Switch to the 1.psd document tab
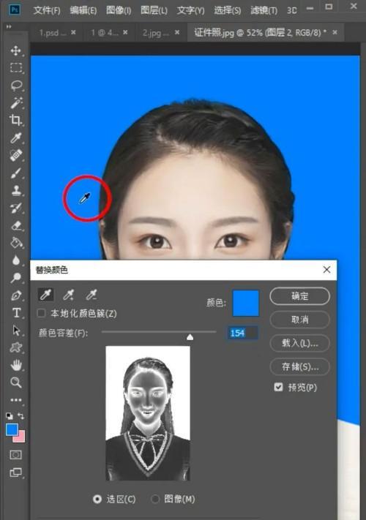This screenshot has height=520, width=366. pos(53,32)
